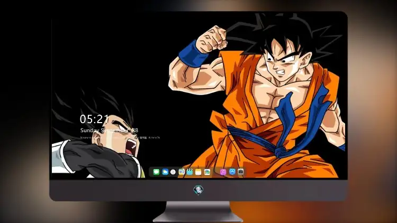397x223 pixels.
Task: Open the Camera app in the dock
Action: click(240, 172)
